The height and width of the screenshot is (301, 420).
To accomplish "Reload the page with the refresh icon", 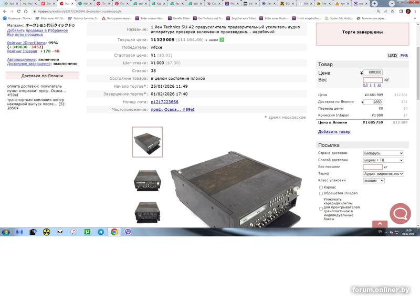I will point(19,11).
